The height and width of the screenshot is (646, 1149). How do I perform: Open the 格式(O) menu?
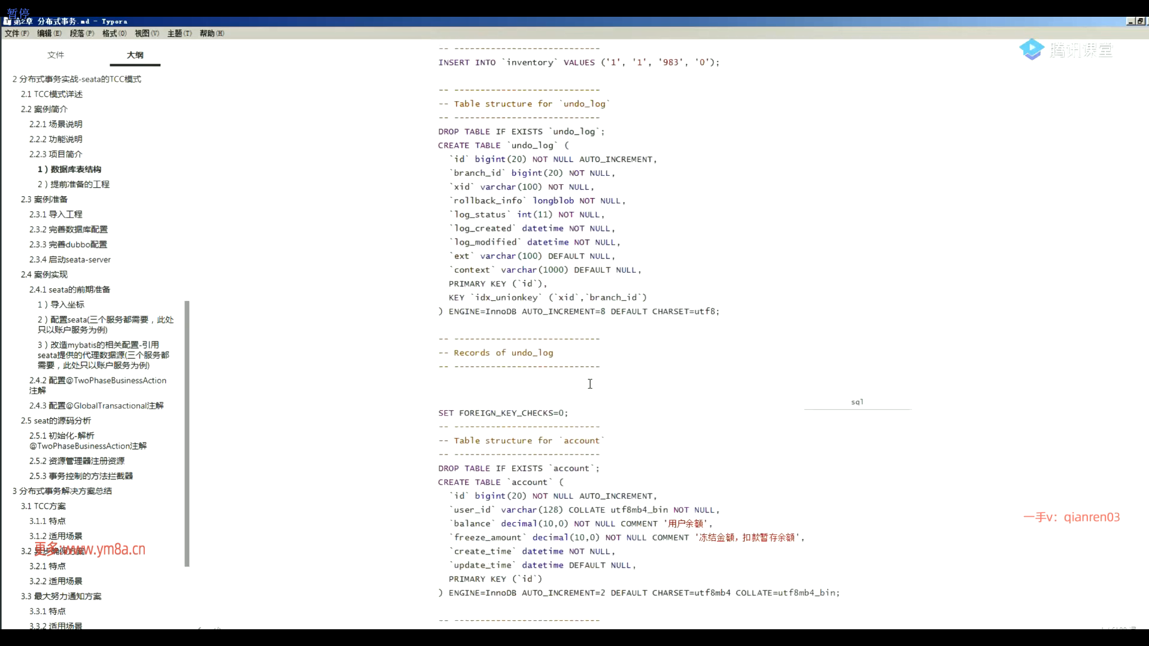(114, 33)
